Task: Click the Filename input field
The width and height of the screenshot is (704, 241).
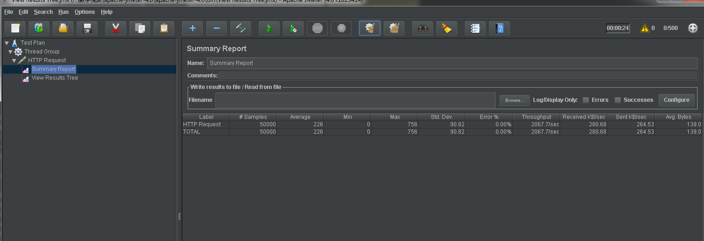Action: 355,100
